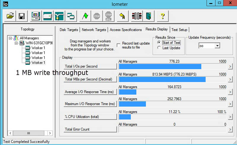Click Average I/O Response Time (ms) button
Screen dimensions: 237x145
pos(90,92)
